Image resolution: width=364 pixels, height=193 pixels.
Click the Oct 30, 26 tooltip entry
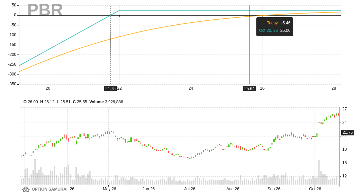[275, 30]
